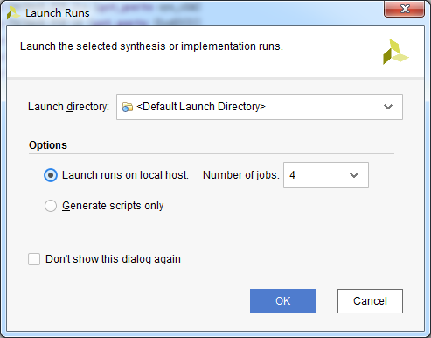The height and width of the screenshot is (338, 431).
Task: Click the Xilinx logo in dialog header
Action: point(395,52)
